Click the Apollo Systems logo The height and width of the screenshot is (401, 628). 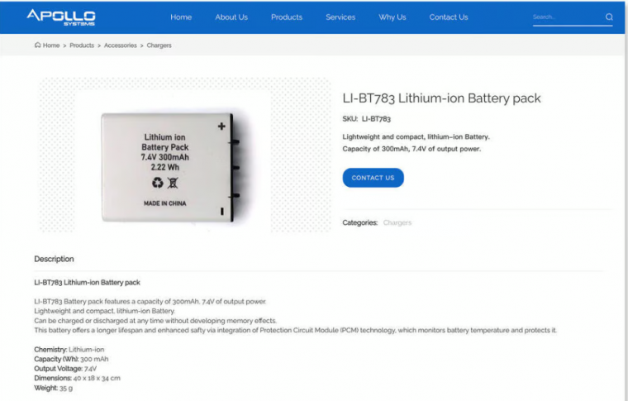pos(61,17)
